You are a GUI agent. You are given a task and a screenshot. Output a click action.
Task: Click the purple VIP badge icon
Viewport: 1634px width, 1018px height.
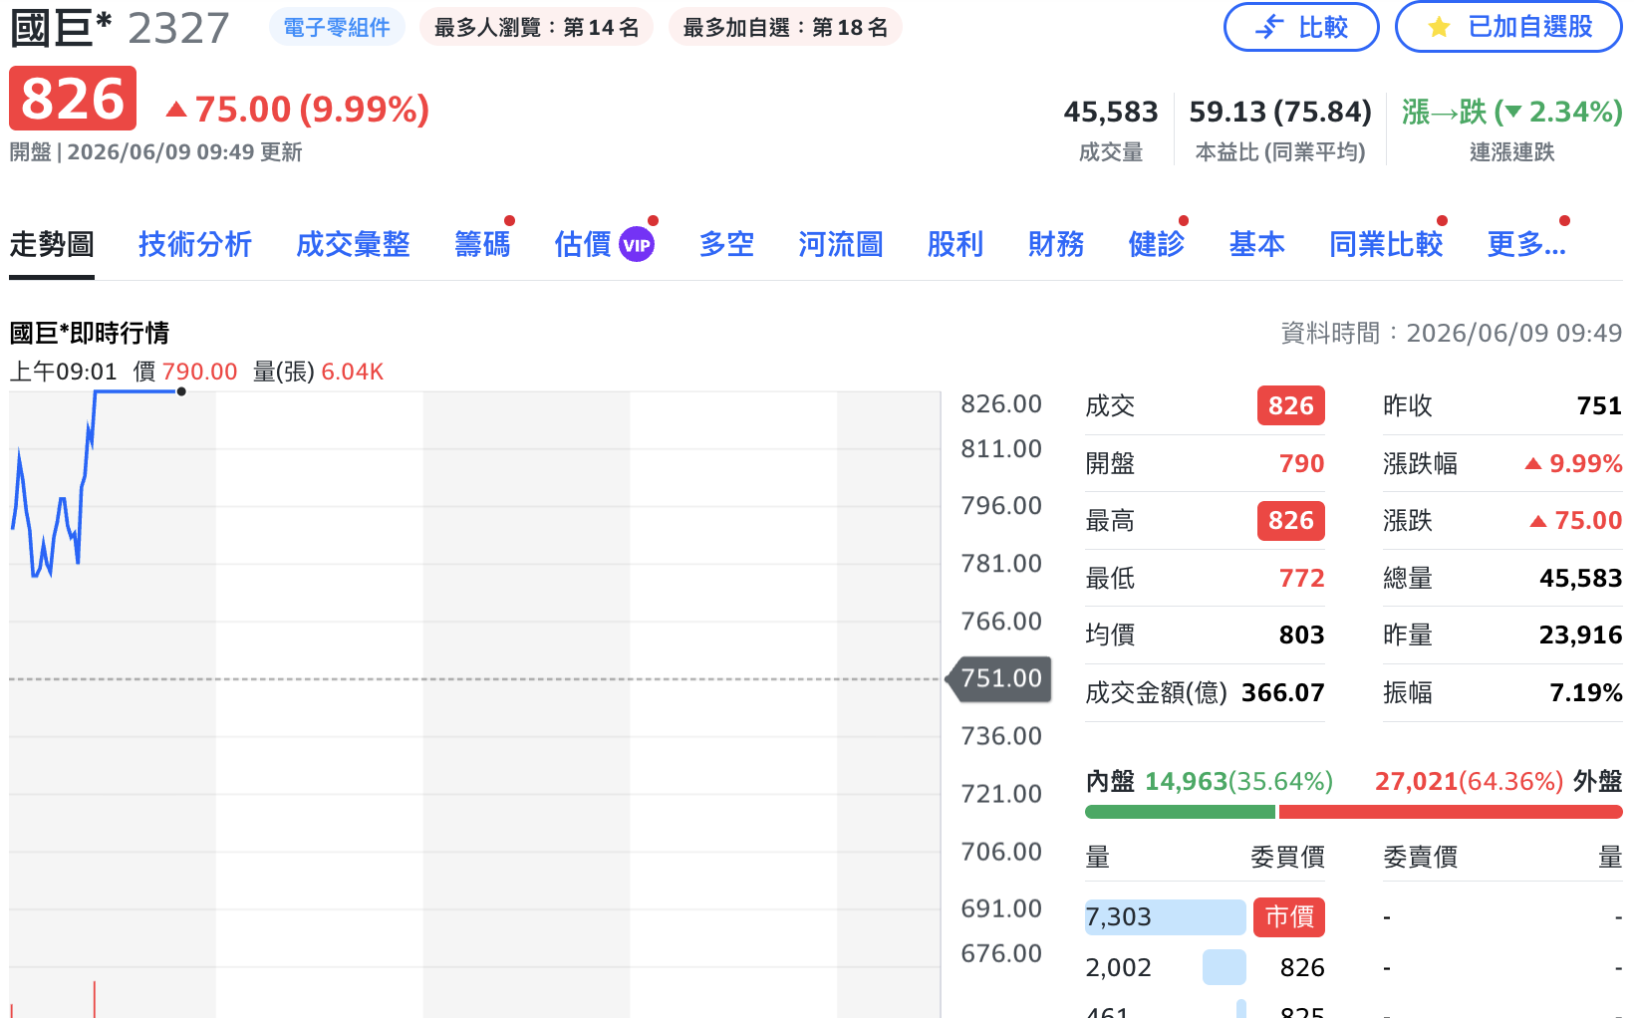[637, 245]
